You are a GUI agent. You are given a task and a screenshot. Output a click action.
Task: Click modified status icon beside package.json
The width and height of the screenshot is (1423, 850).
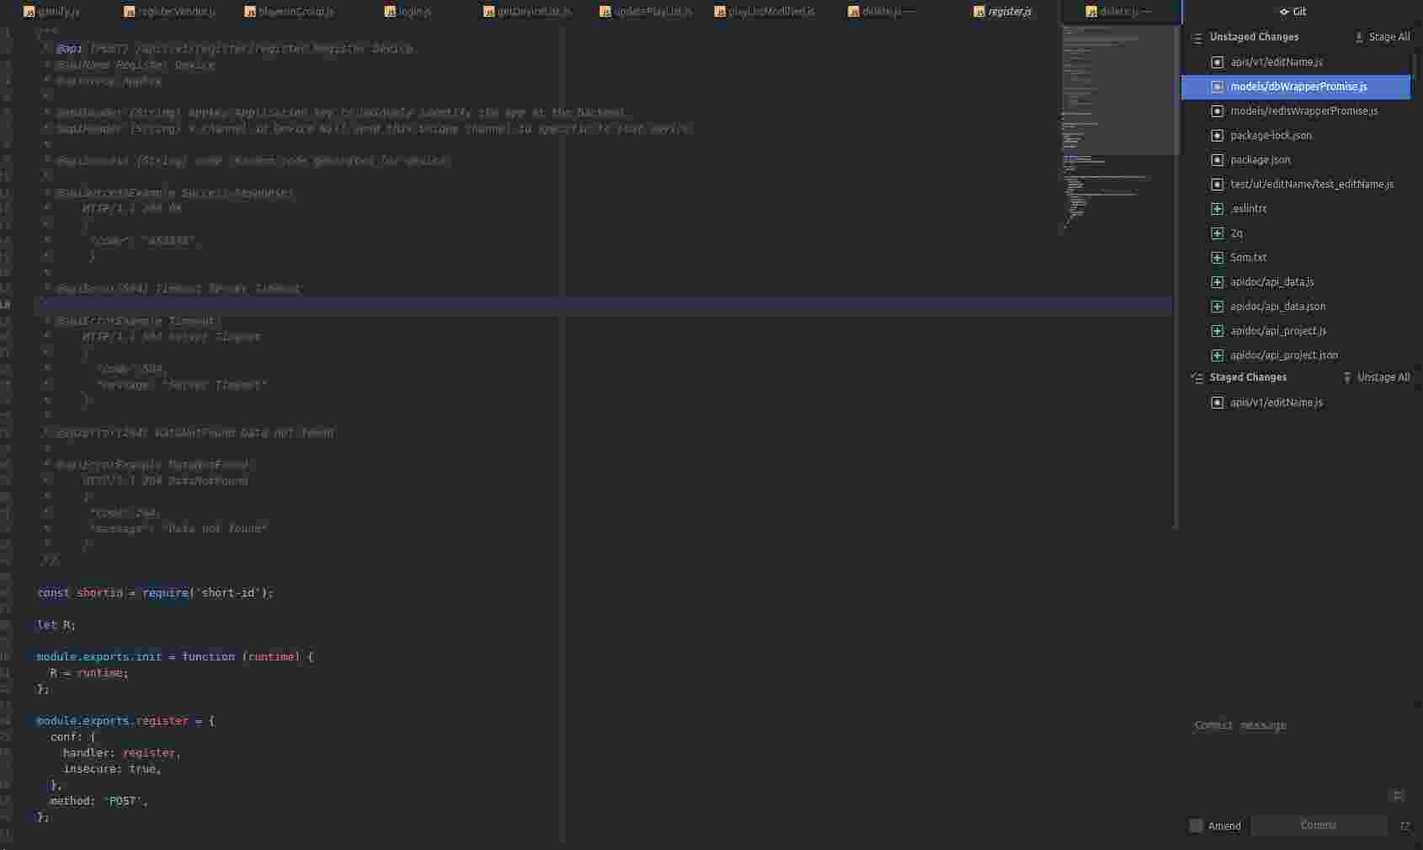point(1217,160)
